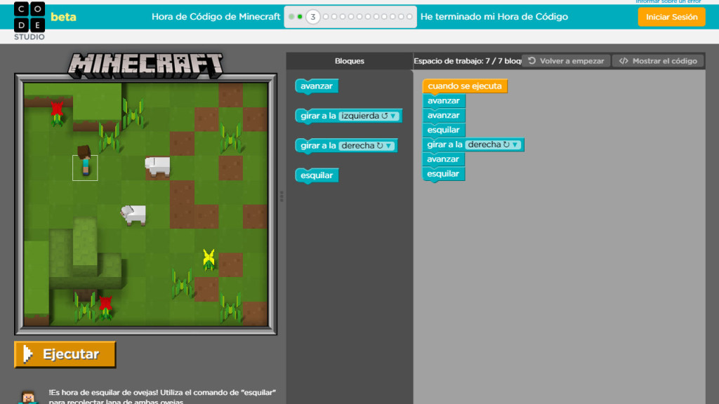The width and height of the screenshot is (719, 404).
Task: Click the Espacio de trabajo block counter text
Action: (x=467, y=61)
